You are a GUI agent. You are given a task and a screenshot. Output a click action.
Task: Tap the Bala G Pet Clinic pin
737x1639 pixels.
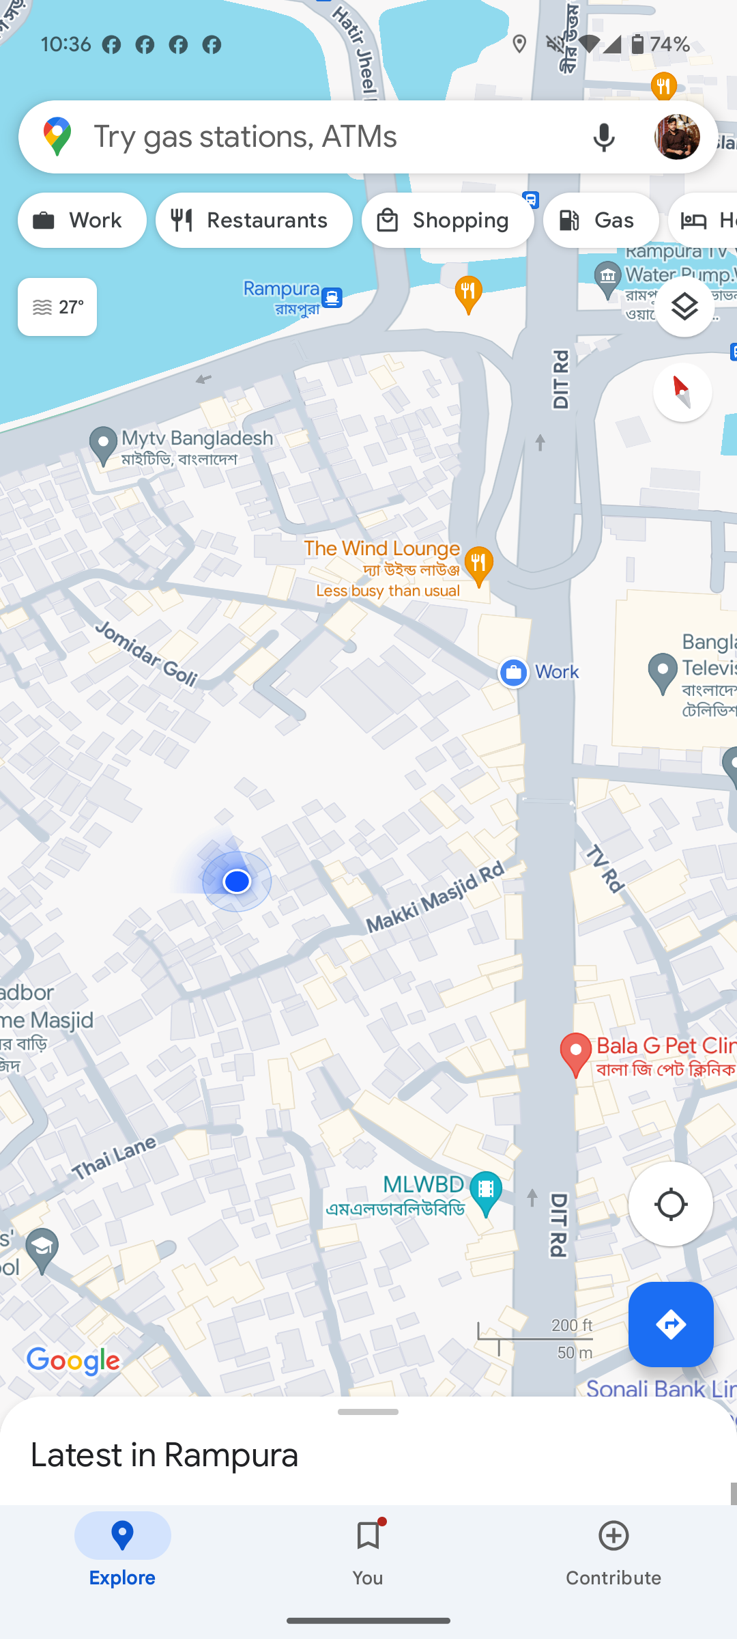pos(576,1054)
